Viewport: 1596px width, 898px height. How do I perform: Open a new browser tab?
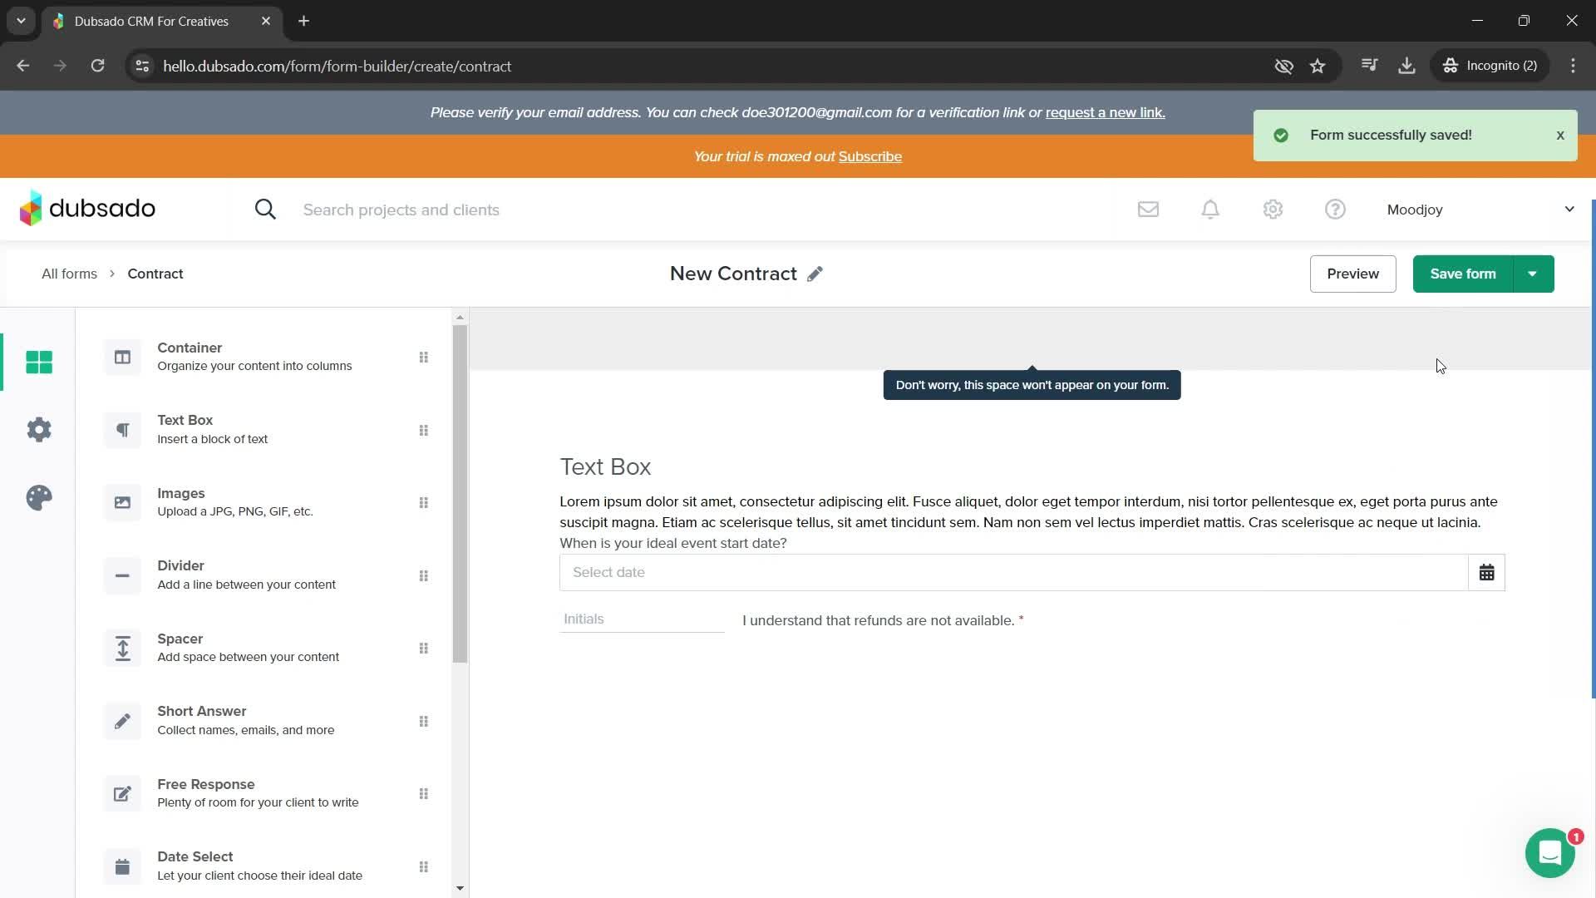click(x=303, y=21)
